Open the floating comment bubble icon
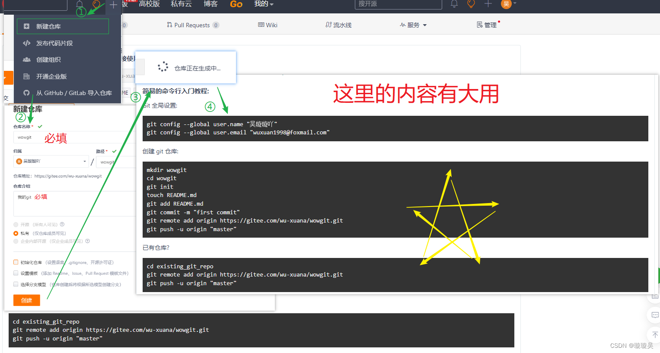Screen dimensions: 660x353 [655, 315]
